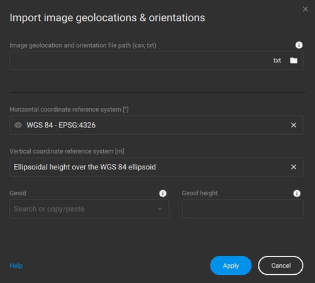This screenshot has height=283, width=315.
Task: Click the dialog title text
Action: [x=108, y=18]
